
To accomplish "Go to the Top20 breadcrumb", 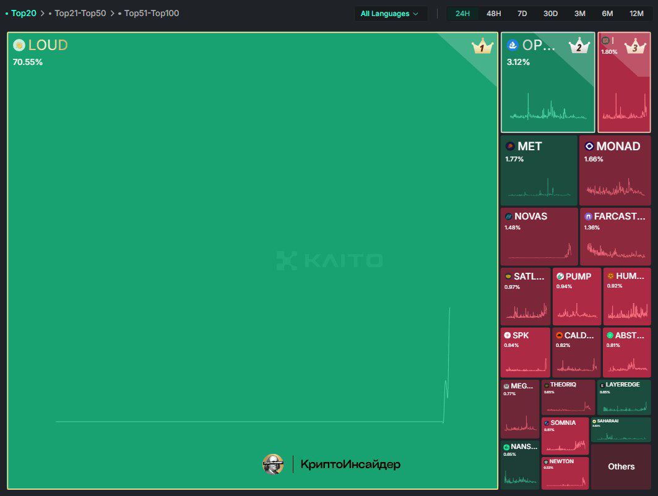I will pyautogui.click(x=24, y=14).
